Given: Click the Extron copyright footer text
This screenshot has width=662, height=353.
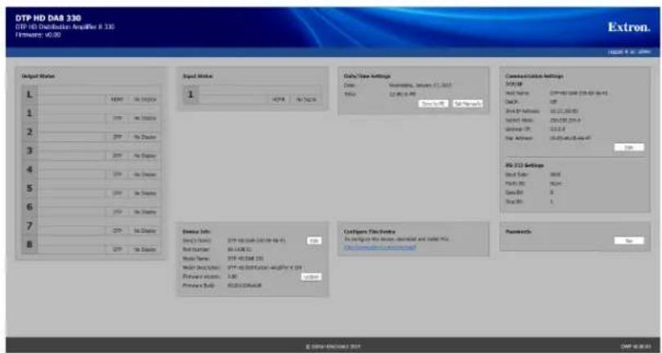Looking at the screenshot, I should pyautogui.click(x=333, y=346).
